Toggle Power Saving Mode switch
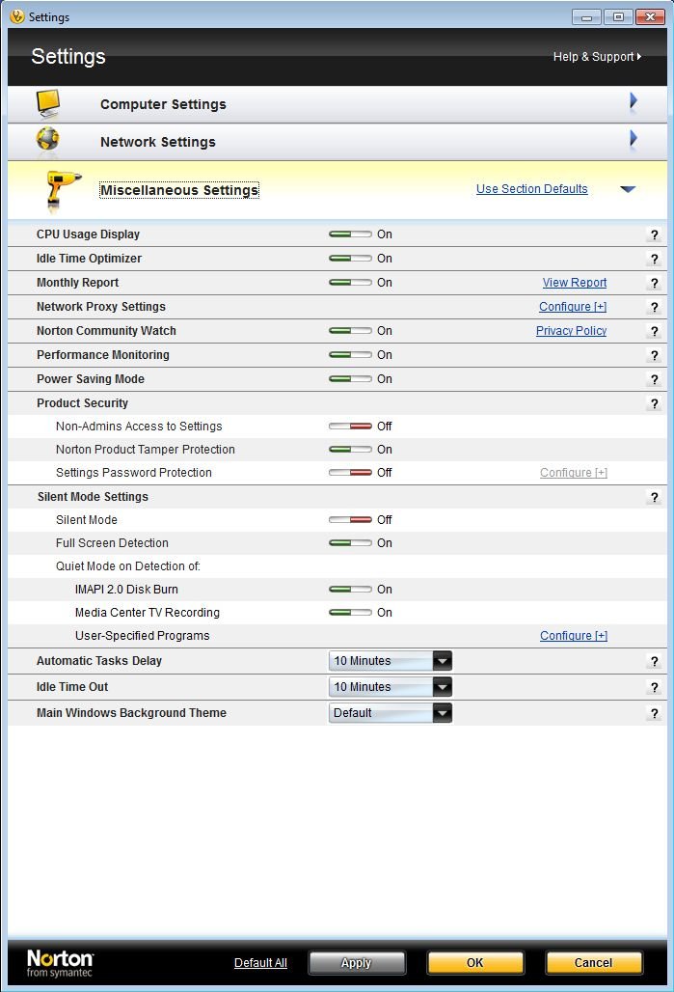Viewport: 674px width, 992px height. tap(350, 378)
